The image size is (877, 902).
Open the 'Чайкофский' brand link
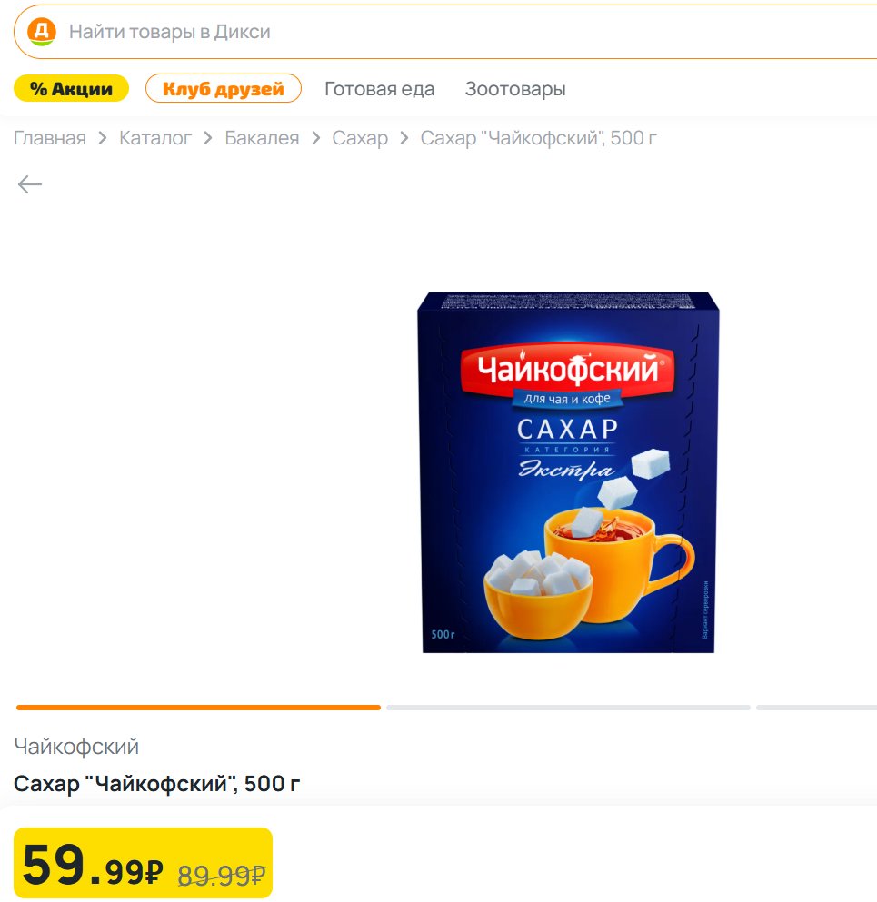tap(76, 747)
